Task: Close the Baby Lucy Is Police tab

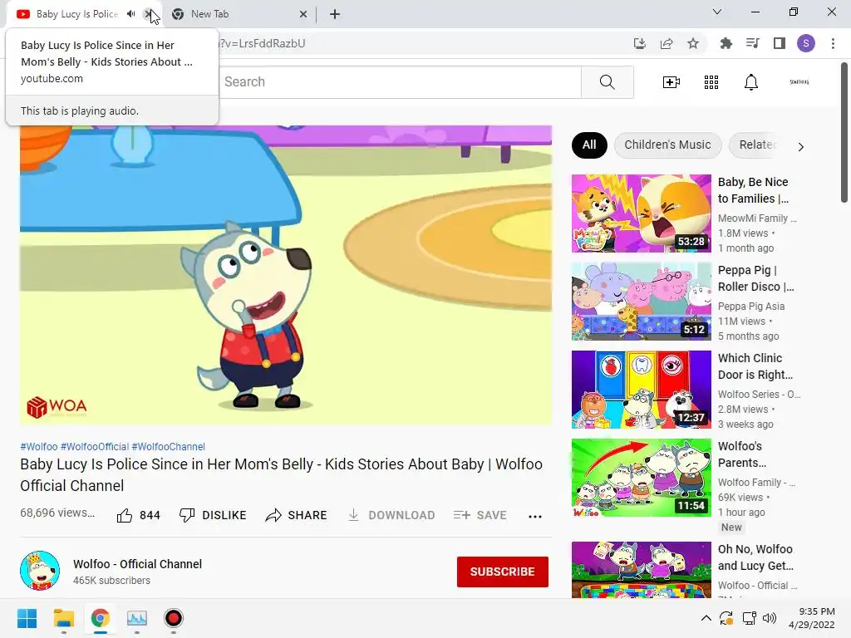Action: [148, 14]
